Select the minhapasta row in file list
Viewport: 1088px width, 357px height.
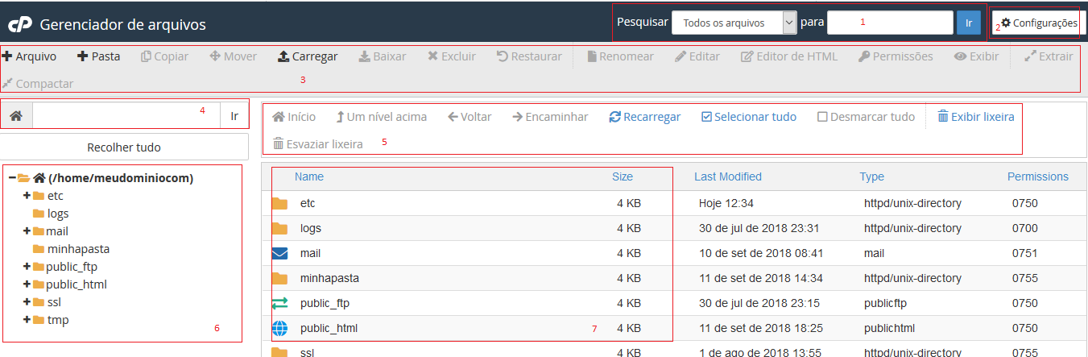(x=329, y=278)
